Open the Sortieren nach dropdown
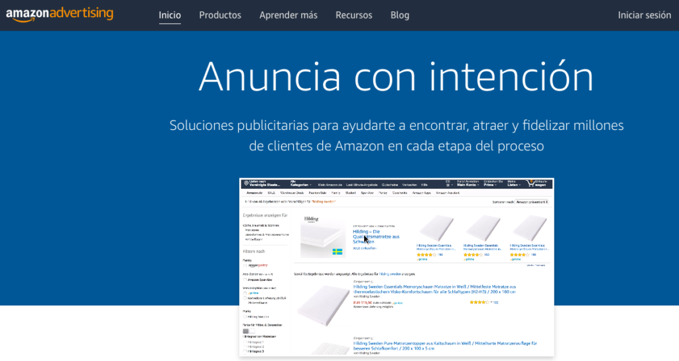This screenshot has height=361, width=679. pos(532,201)
